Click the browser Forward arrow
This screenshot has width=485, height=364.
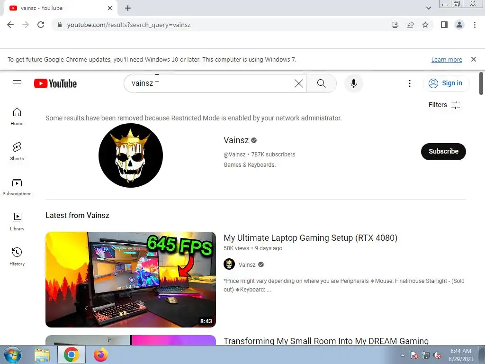click(26, 25)
